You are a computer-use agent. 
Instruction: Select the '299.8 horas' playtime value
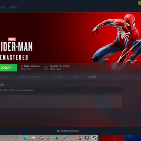[x=55, y=69]
